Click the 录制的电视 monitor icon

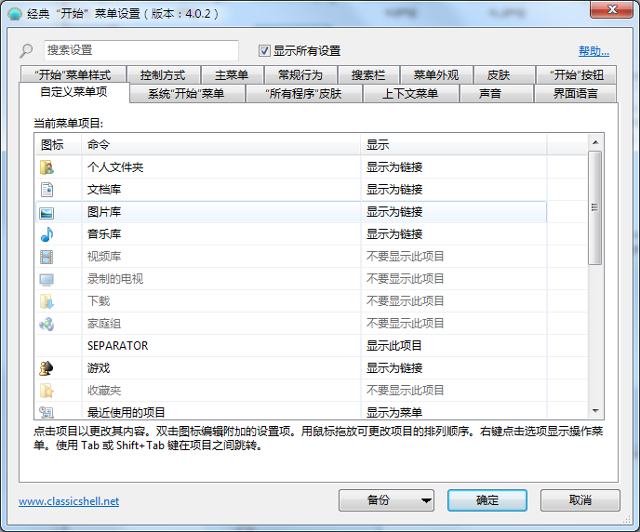(47, 279)
